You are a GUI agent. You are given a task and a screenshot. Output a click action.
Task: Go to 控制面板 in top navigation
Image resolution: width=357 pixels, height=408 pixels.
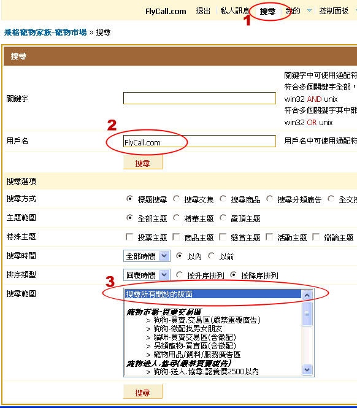click(334, 10)
